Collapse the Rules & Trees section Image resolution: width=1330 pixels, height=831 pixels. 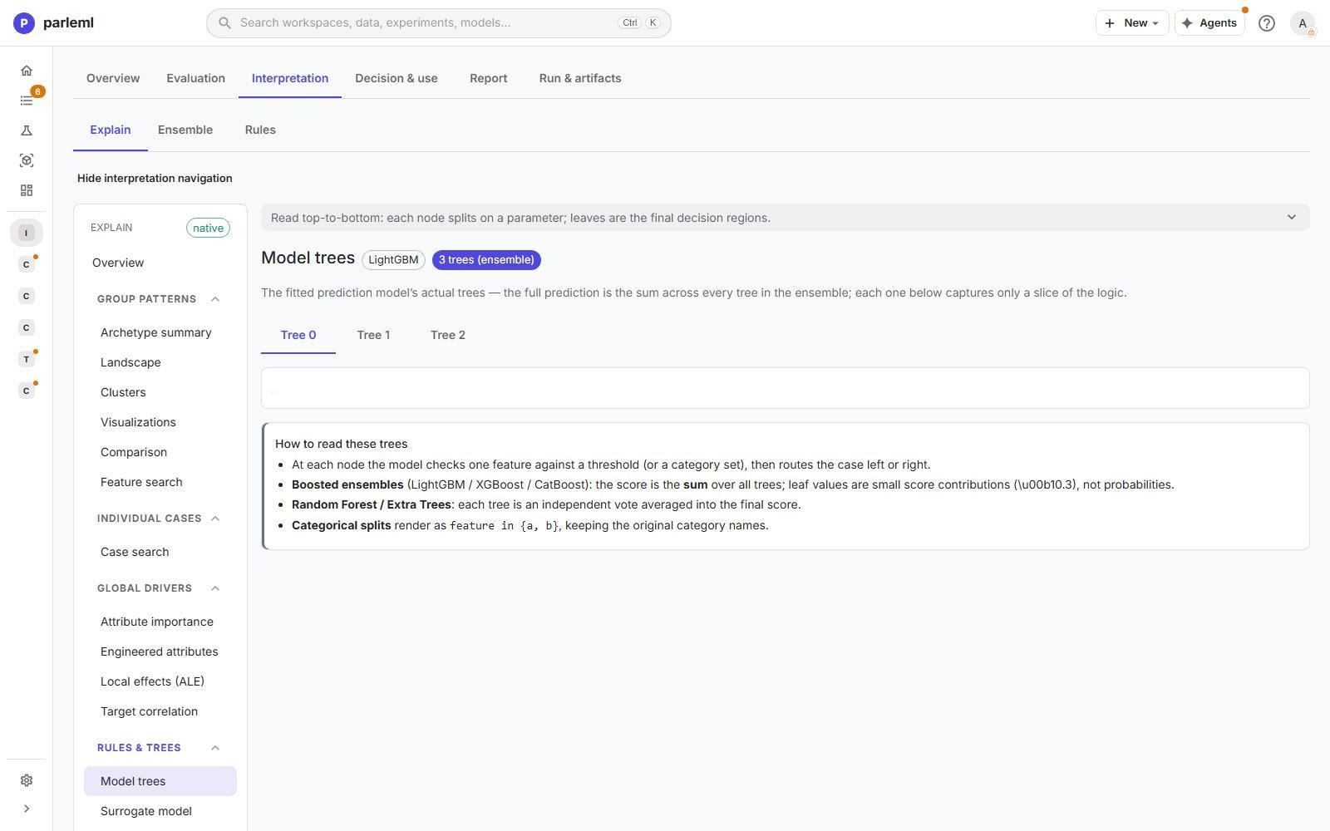point(215,748)
